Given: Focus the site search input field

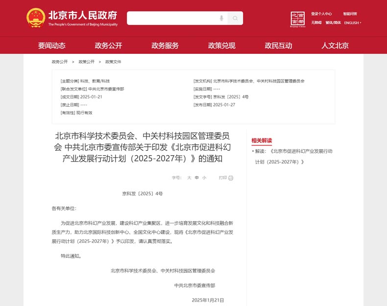Looking at the screenshot, I should click(177, 18).
